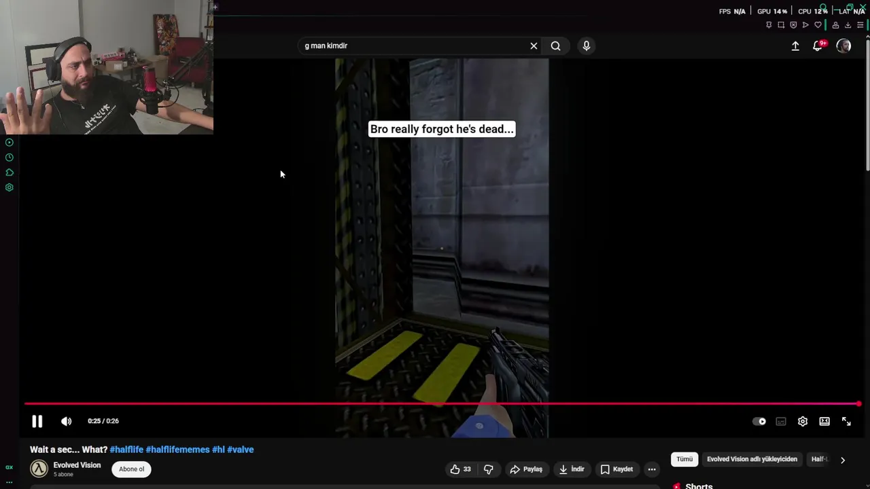Open the sidebar three-dot more menu
This screenshot has width=870, height=489.
coord(10,482)
